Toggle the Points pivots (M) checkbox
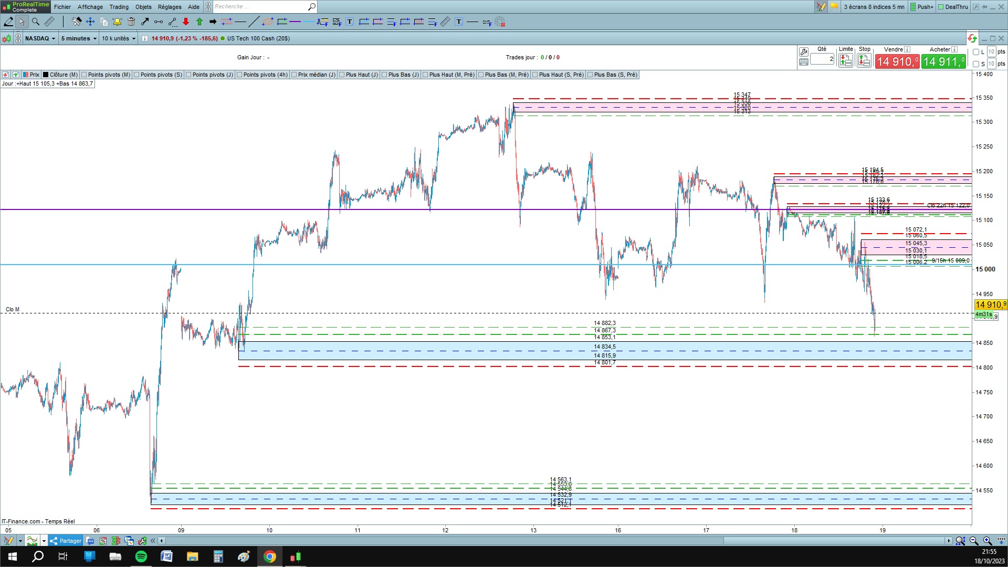 (x=84, y=75)
